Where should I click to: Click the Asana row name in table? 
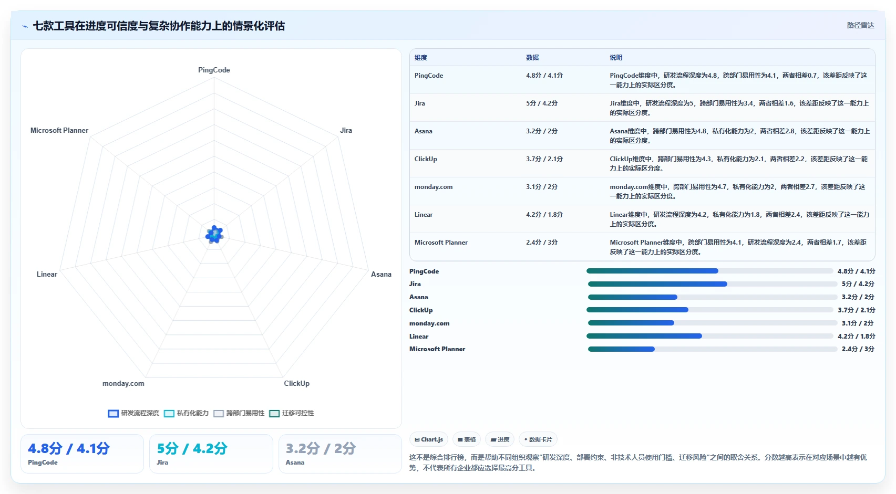pos(424,131)
